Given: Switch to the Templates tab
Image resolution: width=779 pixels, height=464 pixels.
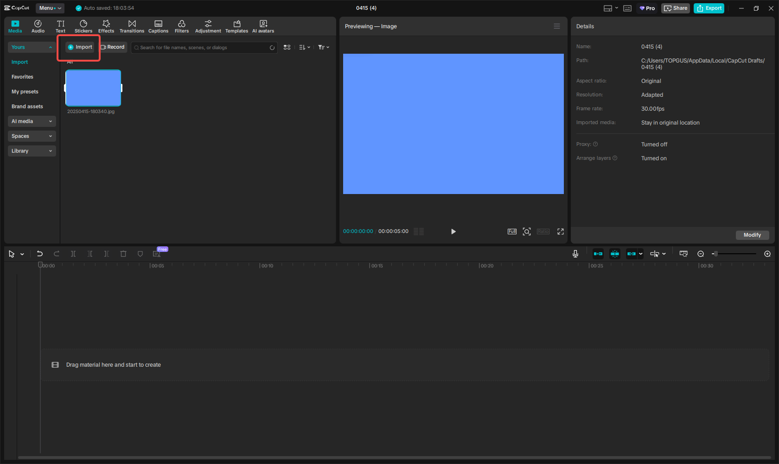Looking at the screenshot, I should click(236, 26).
